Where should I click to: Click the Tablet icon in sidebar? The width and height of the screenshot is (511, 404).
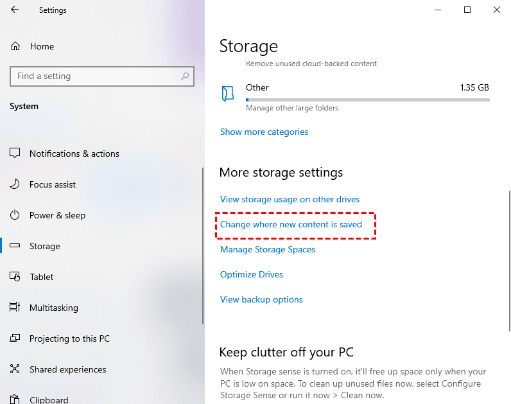coord(15,277)
